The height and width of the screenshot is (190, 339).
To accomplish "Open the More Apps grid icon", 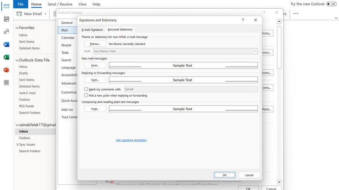I will pyautogui.click(x=6, y=82).
